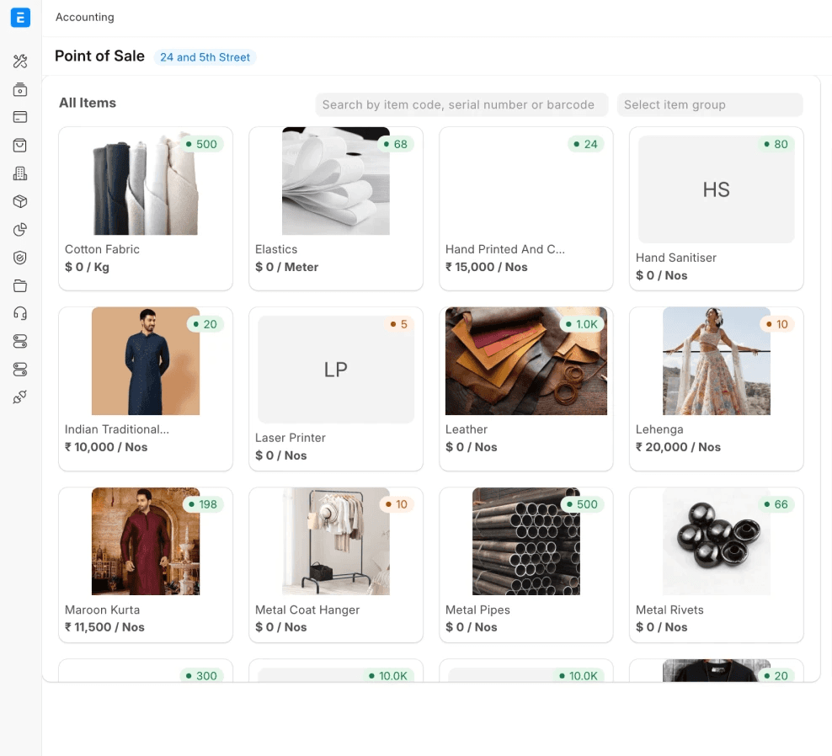
Task: Focus the item code search field
Action: (461, 104)
